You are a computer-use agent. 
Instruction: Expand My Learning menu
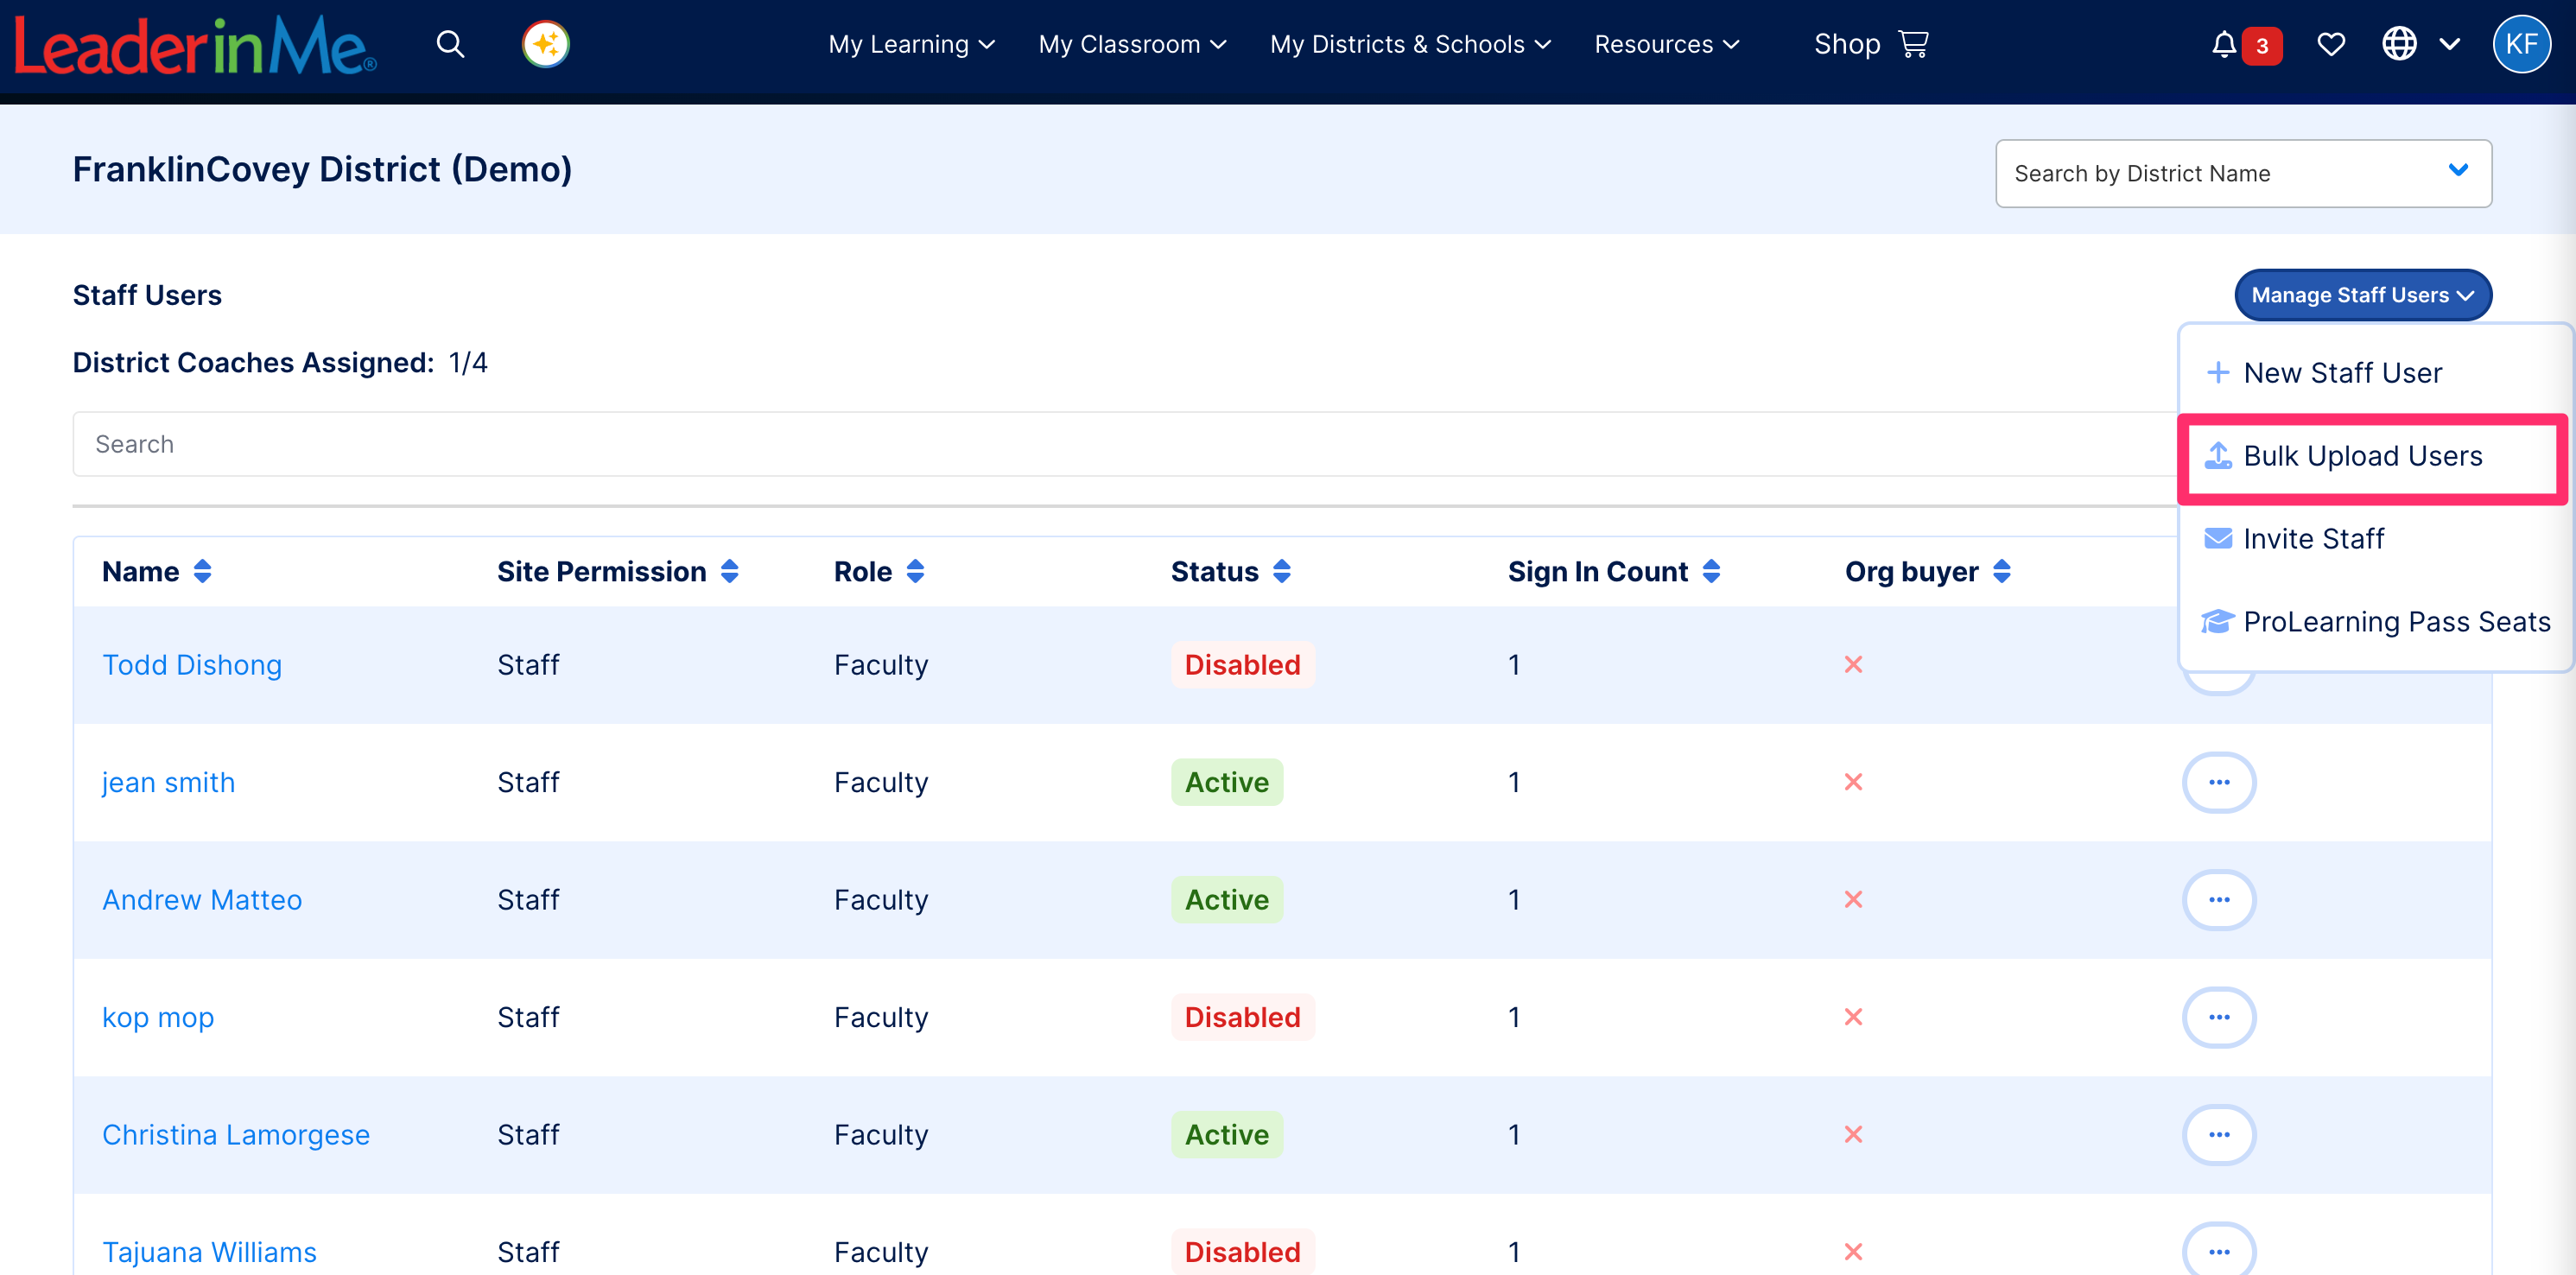click(911, 44)
